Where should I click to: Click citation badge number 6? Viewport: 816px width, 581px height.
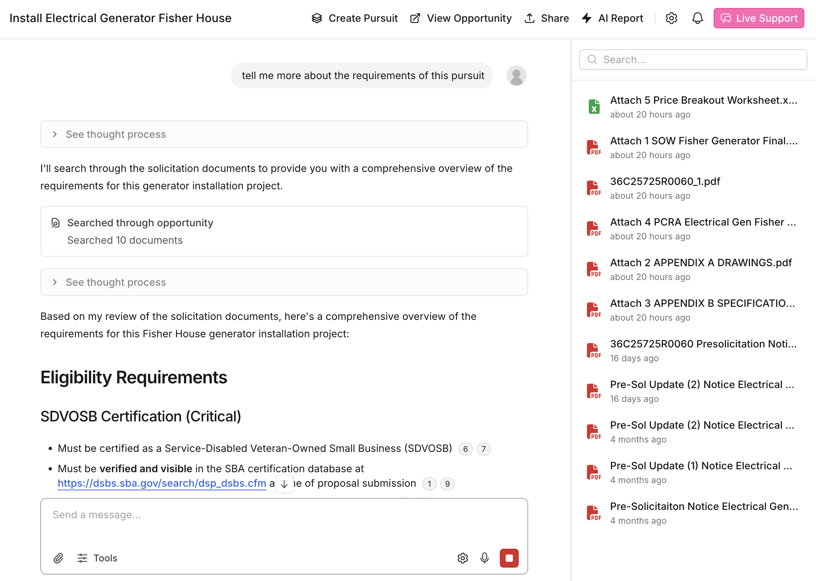pyautogui.click(x=465, y=449)
